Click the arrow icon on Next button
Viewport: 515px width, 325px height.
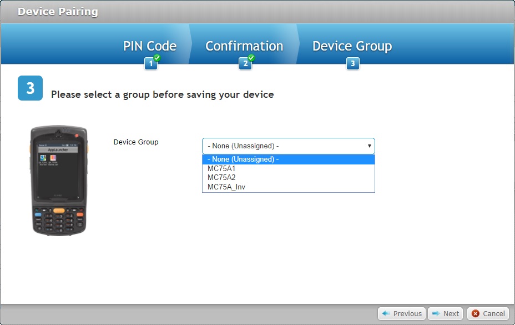click(x=437, y=313)
